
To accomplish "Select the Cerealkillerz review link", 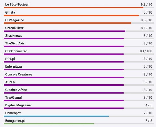I will [x=15, y=28].
